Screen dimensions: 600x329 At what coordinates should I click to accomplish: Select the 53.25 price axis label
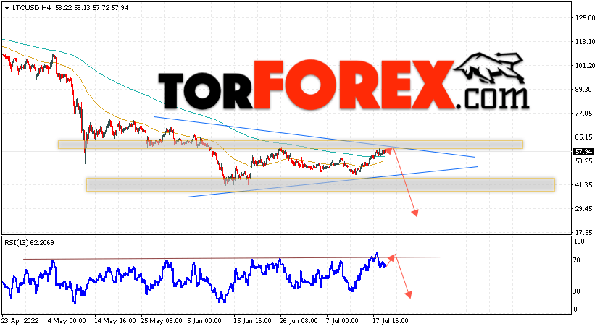[x=583, y=161]
